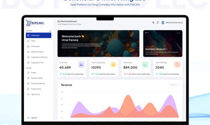Click the Welcome back banner

coord(98,44)
